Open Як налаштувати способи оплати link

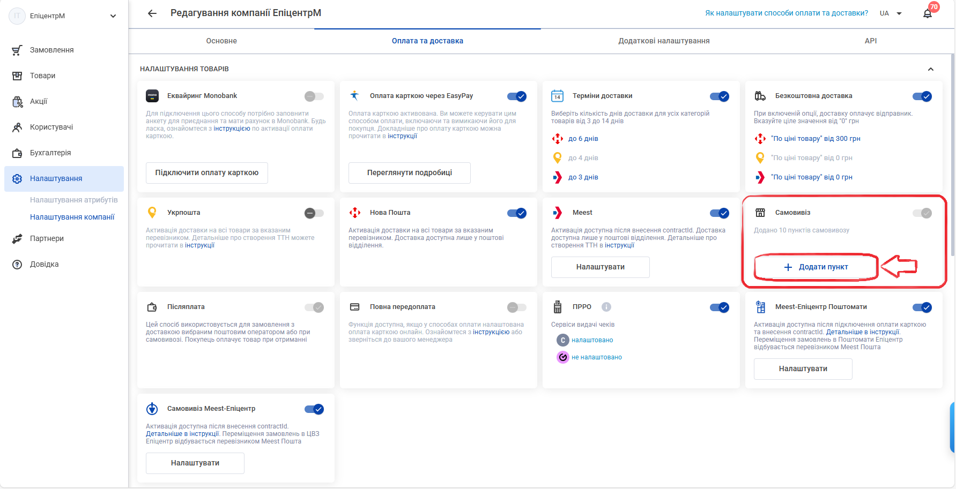point(787,13)
